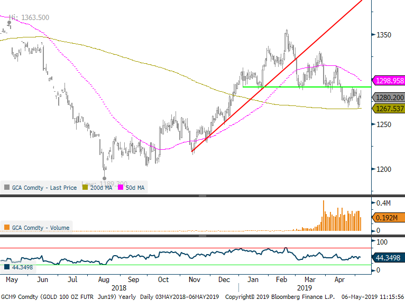Click the 'Hi: 1363.500' high marker label
Screen dimensions: 405x301
click(x=29, y=17)
